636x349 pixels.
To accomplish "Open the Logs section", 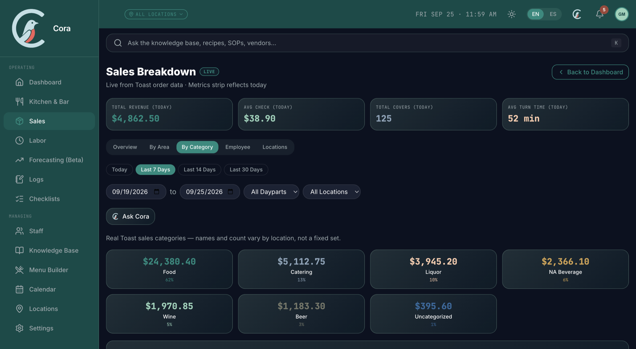I will [x=49, y=179].
